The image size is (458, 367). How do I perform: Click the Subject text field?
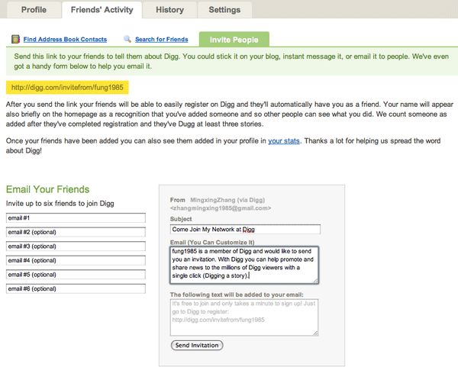click(245, 230)
